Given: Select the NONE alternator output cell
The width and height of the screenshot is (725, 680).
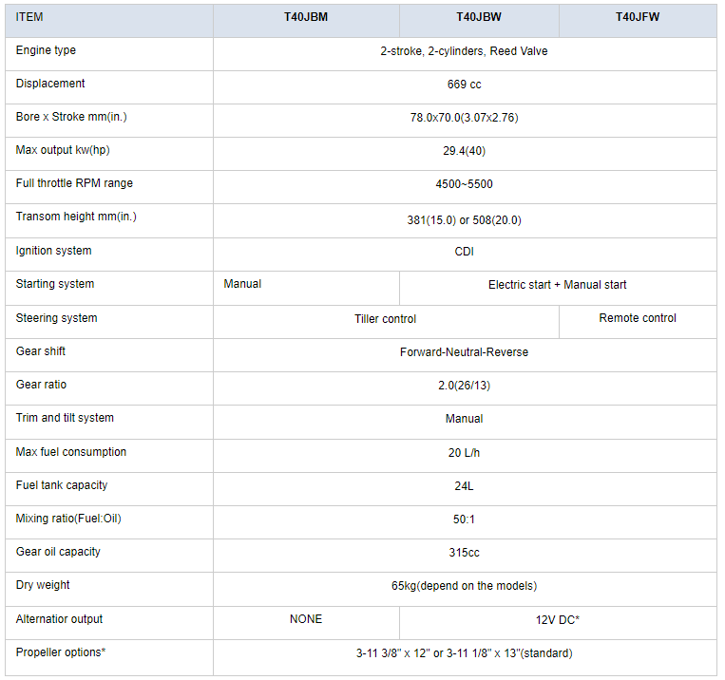Looking at the screenshot, I should click(x=306, y=623).
